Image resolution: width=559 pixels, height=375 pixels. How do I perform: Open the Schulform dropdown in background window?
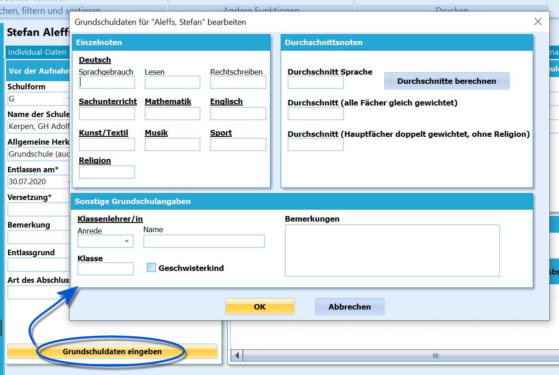pyautogui.click(x=39, y=99)
